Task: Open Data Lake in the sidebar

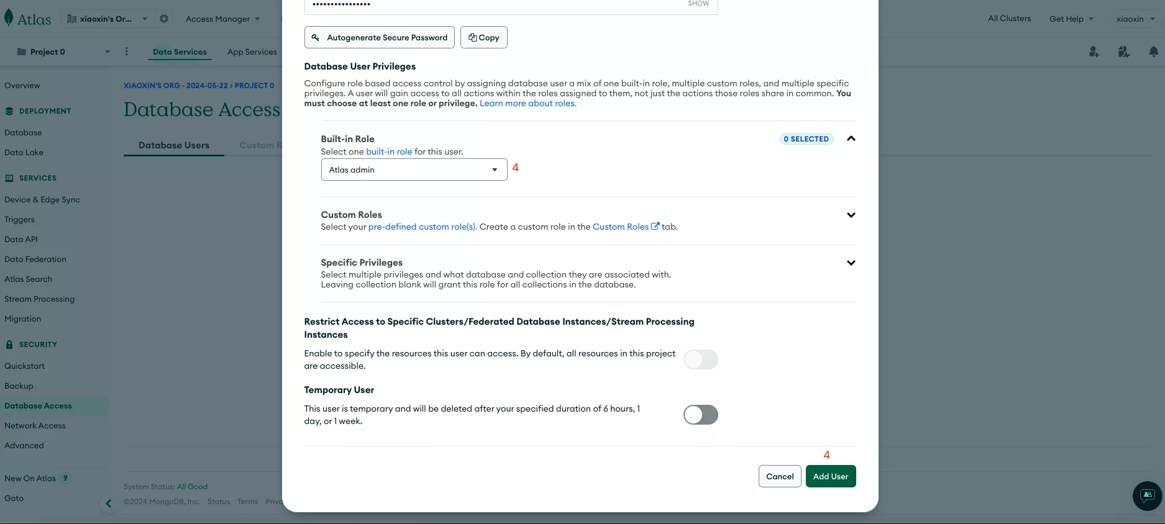Action: 24,152
